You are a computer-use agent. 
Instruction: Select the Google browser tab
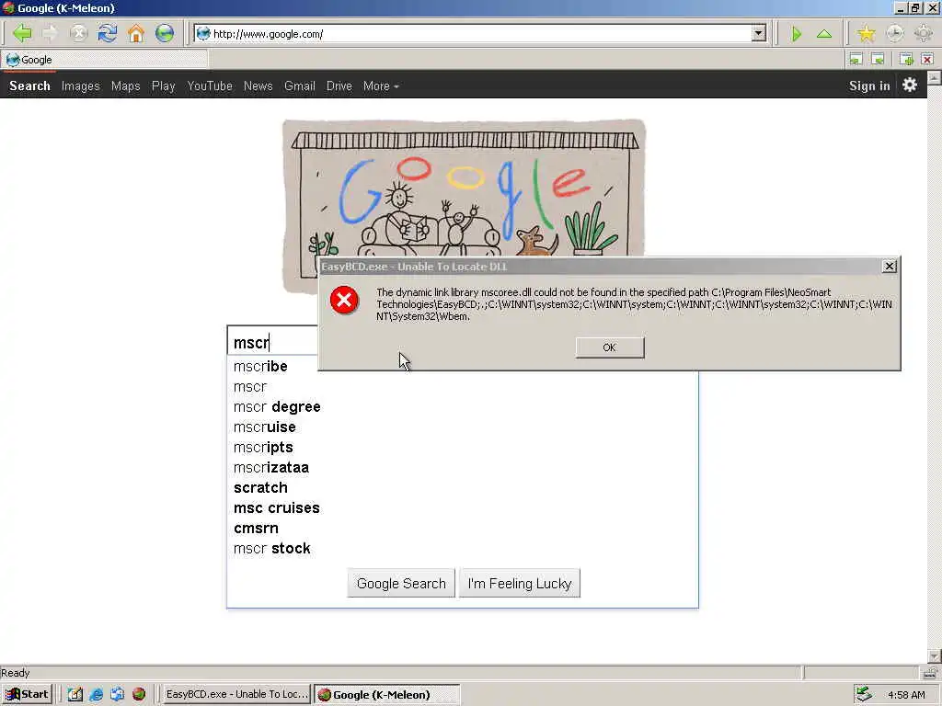[x=105, y=60]
